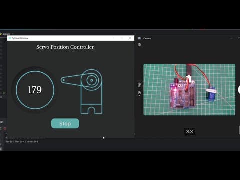The image size is (240, 180).
Task: Minimize the PyVisual Window
Action: click(114, 38)
